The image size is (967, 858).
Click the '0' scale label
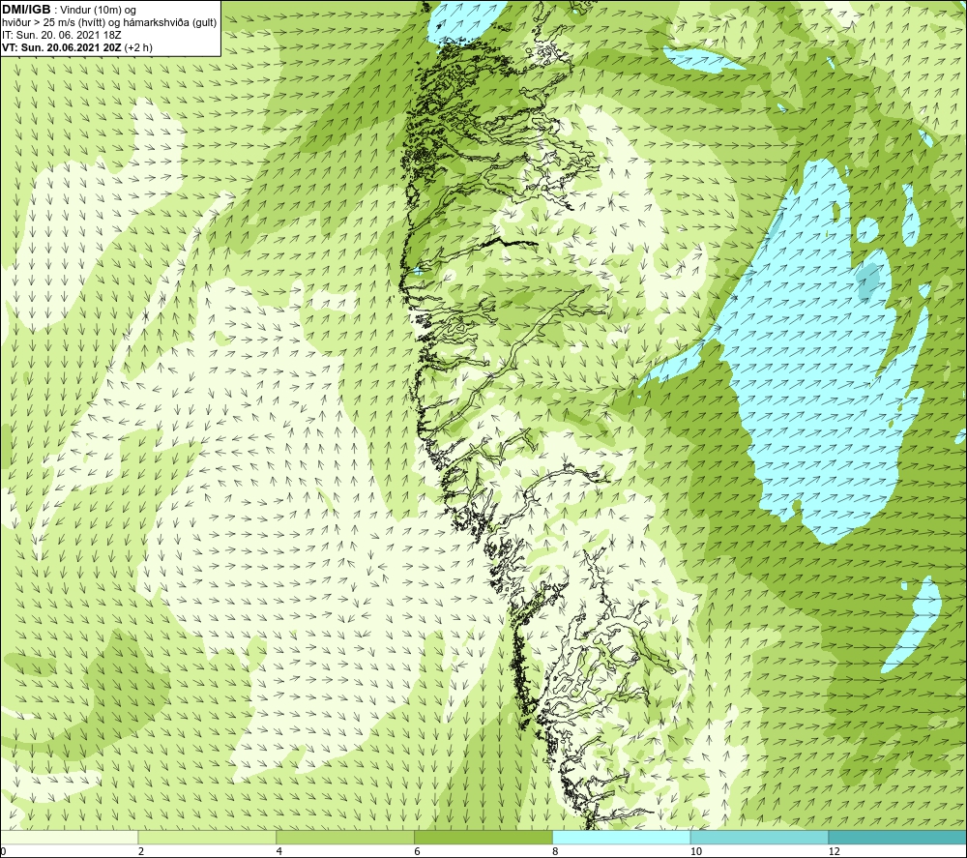pyautogui.click(x=3, y=851)
